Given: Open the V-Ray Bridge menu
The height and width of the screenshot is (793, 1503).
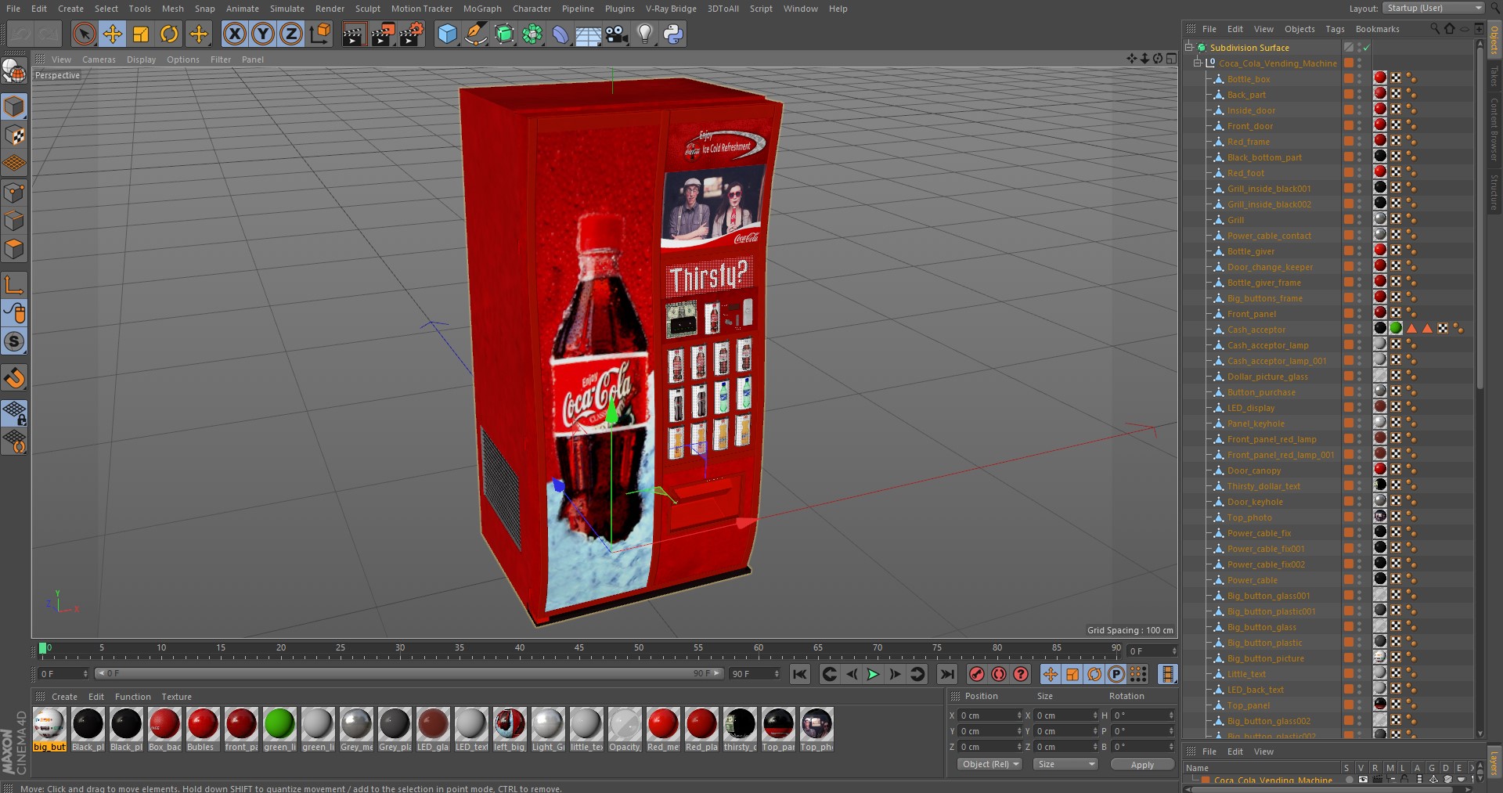Looking at the screenshot, I should click(671, 9).
